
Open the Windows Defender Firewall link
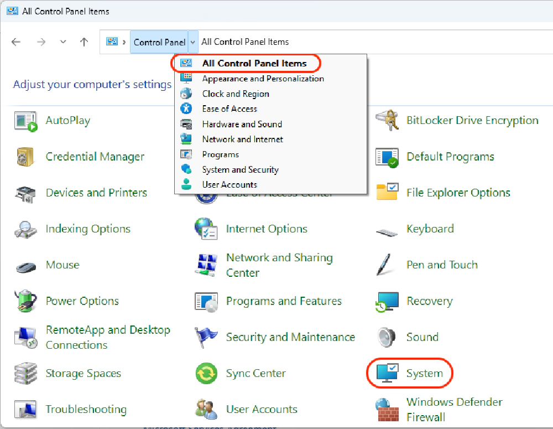click(x=454, y=410)
